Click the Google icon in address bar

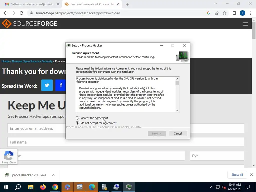[x=208, y=13]
